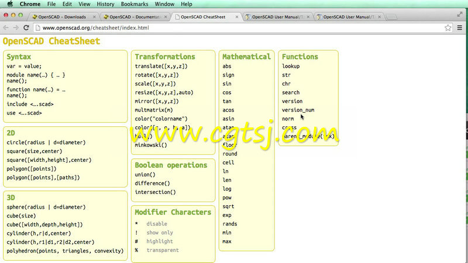The height and width of the screenshot is (263, 468).
Task: Open the sqrt math function entry
Action: pyautogui.click(x=228, y=206)
